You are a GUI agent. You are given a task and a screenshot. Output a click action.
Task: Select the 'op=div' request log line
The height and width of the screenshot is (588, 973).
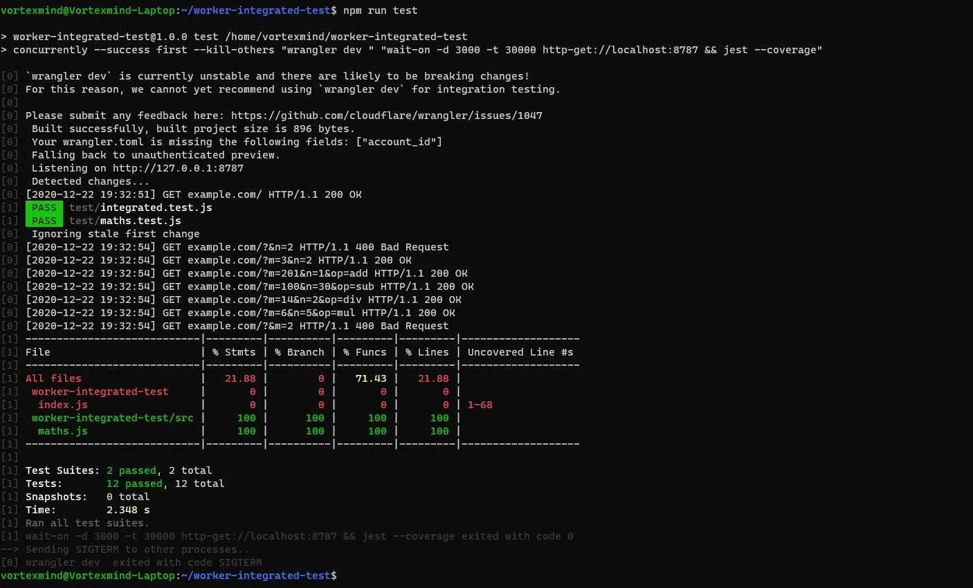[244, 300]
